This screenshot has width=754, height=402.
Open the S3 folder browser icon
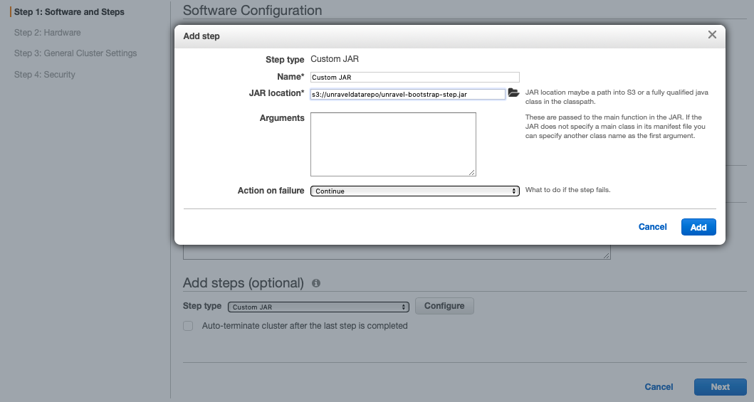[513, 92]
